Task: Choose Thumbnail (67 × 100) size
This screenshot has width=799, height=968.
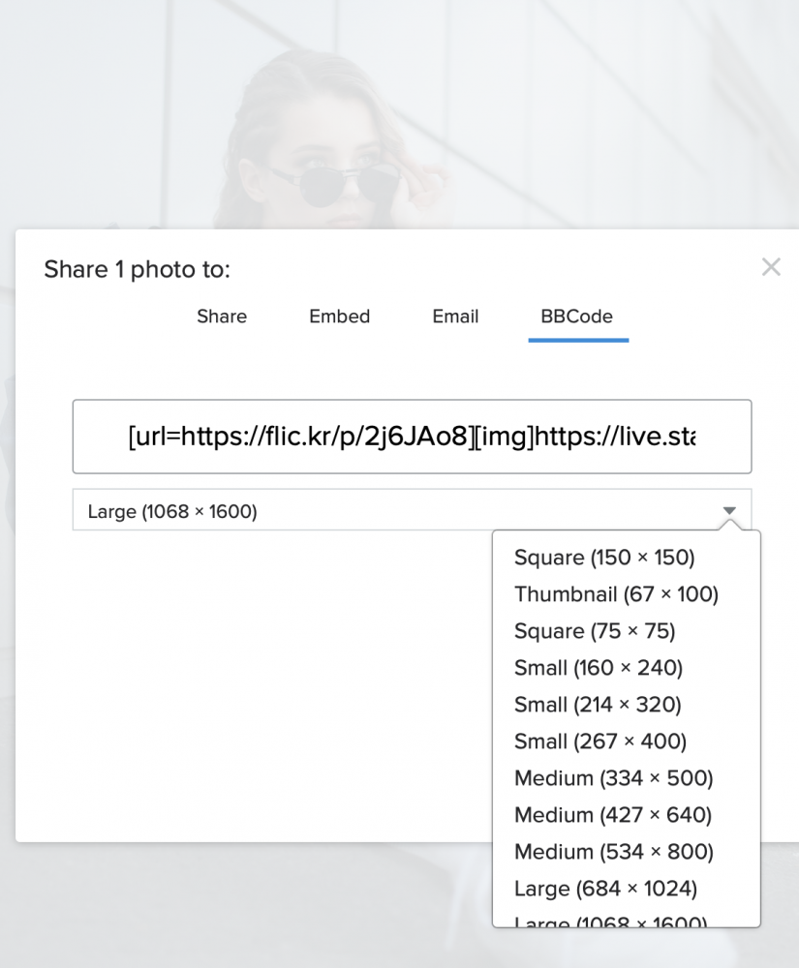Action: [x=616, y=594]
